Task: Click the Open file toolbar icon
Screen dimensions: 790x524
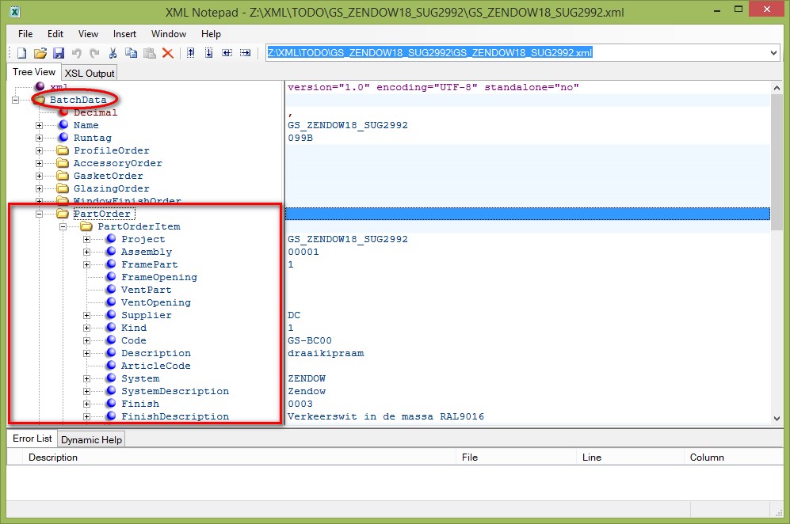Action: coord(40,53)
